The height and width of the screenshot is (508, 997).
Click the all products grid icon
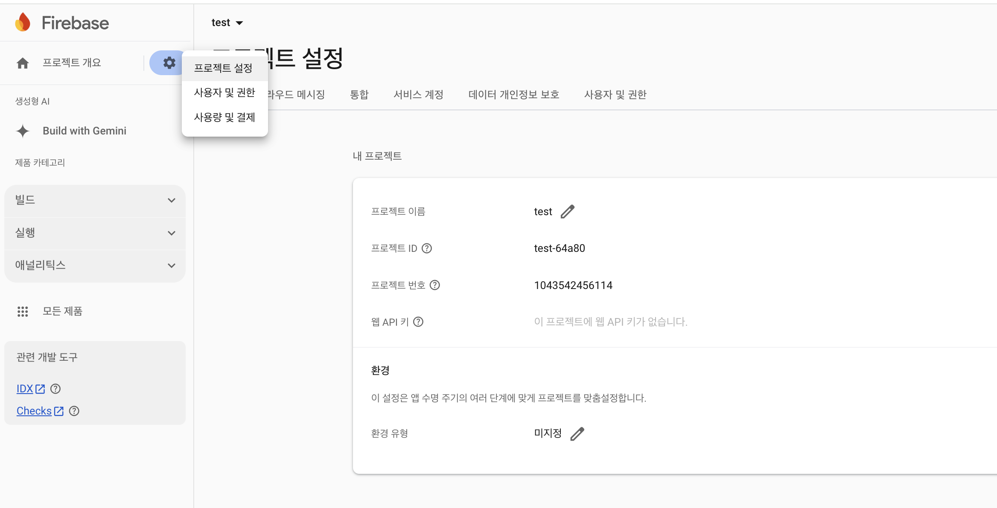coord(23,312)
